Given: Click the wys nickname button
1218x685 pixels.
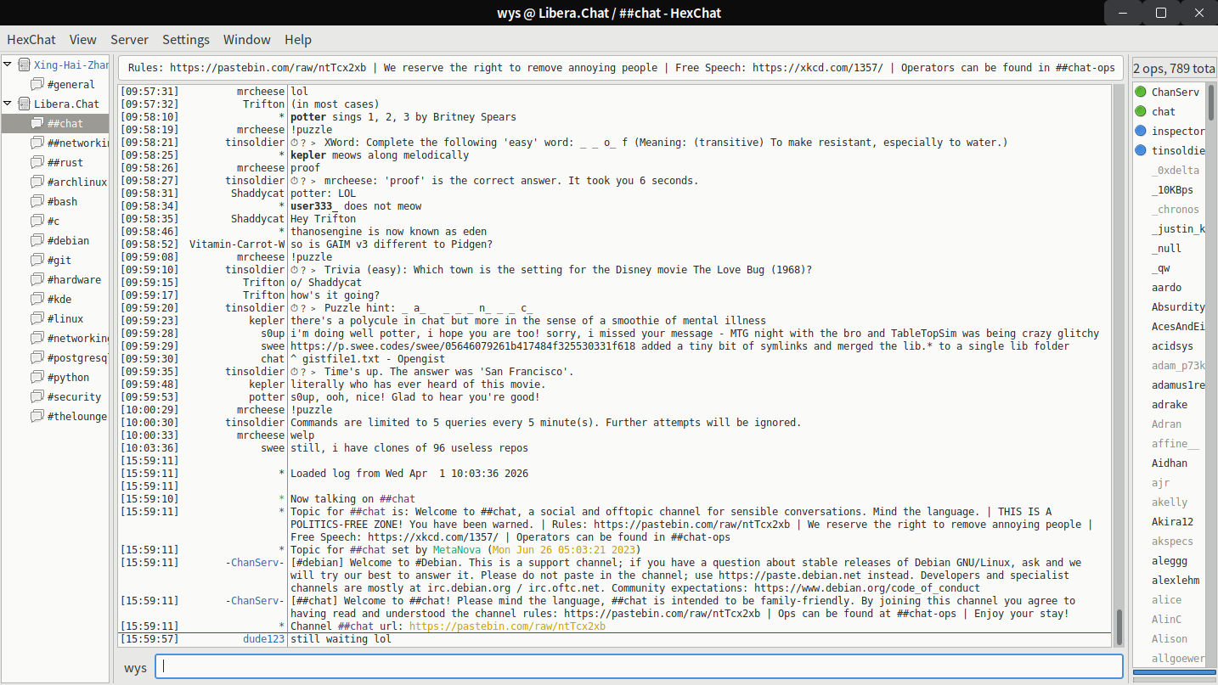Looking at the screenshot, I should 135,667.
